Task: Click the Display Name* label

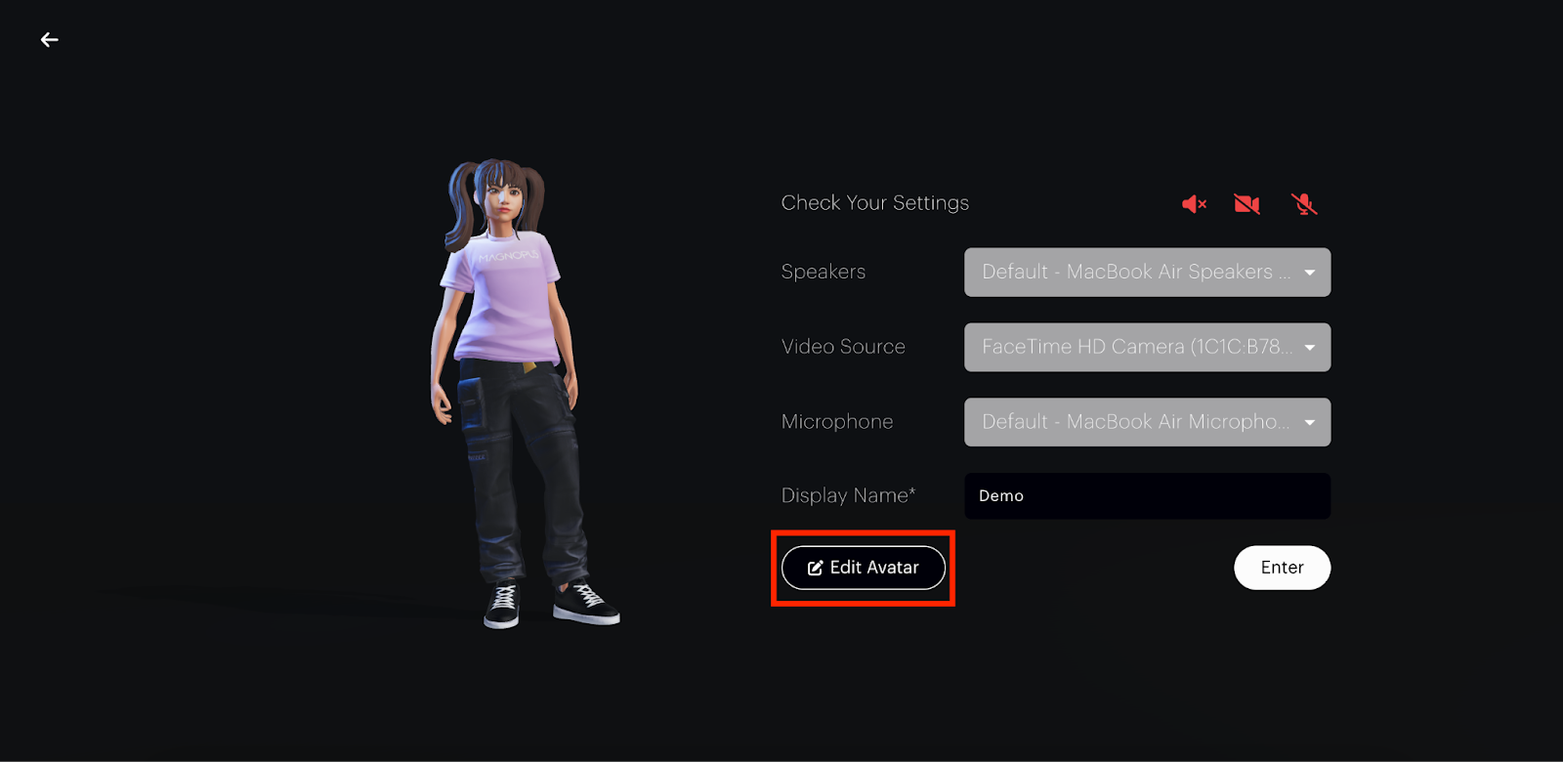Action: [847, 496]
